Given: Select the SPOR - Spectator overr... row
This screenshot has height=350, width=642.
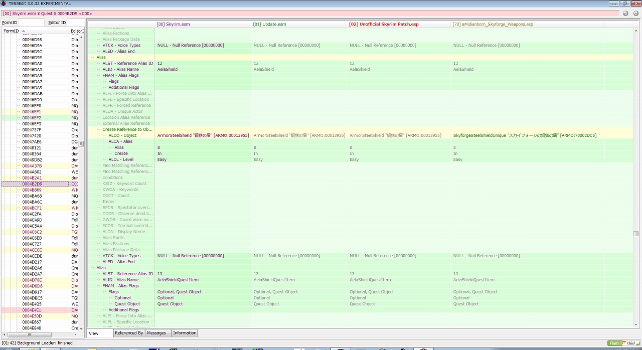Looking at the screenshot, I should coord(127,208).
